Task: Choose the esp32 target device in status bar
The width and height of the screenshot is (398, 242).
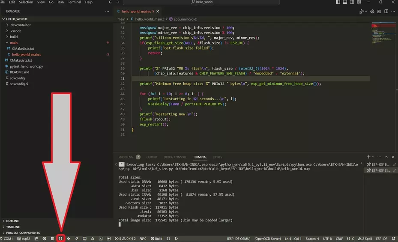Action: tap(24, 239)
